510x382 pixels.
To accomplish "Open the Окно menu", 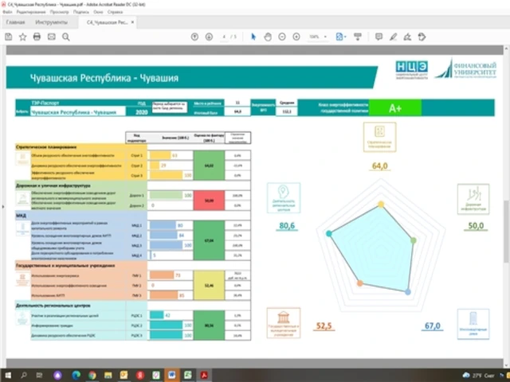I will [98, 12].
